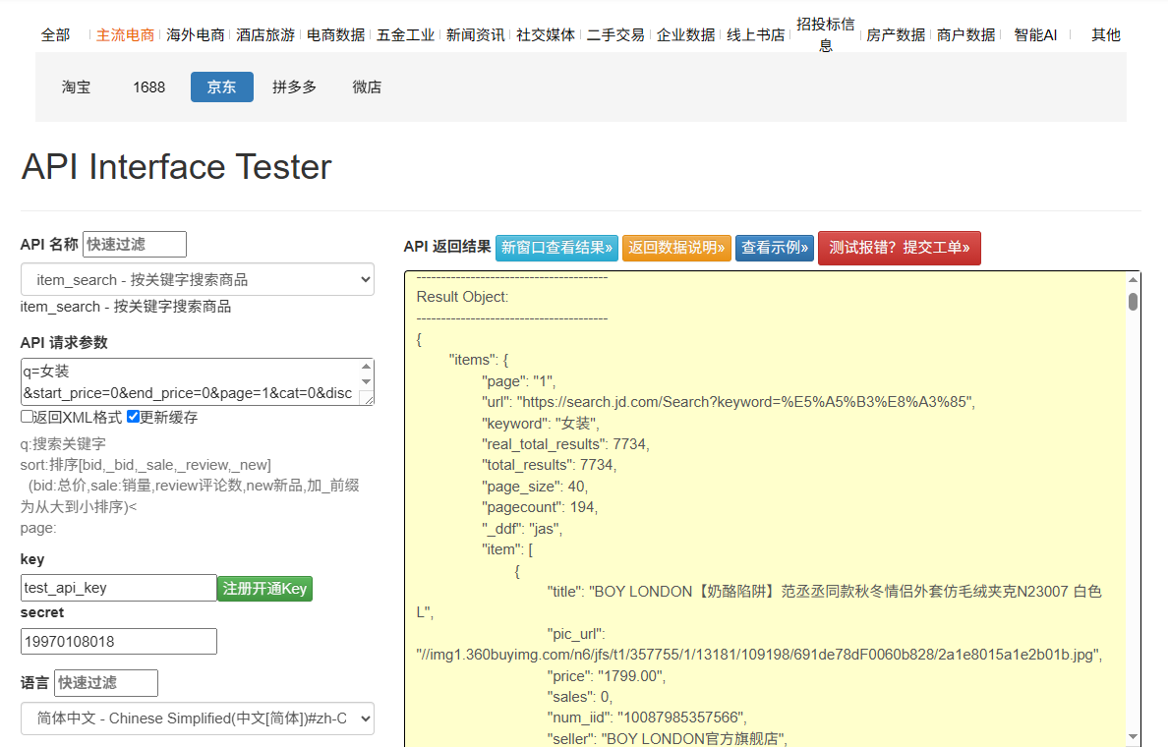Select the 社交媒体 category
The height and width of the screenshot is (747, 1168).
[x=546, y=34]
